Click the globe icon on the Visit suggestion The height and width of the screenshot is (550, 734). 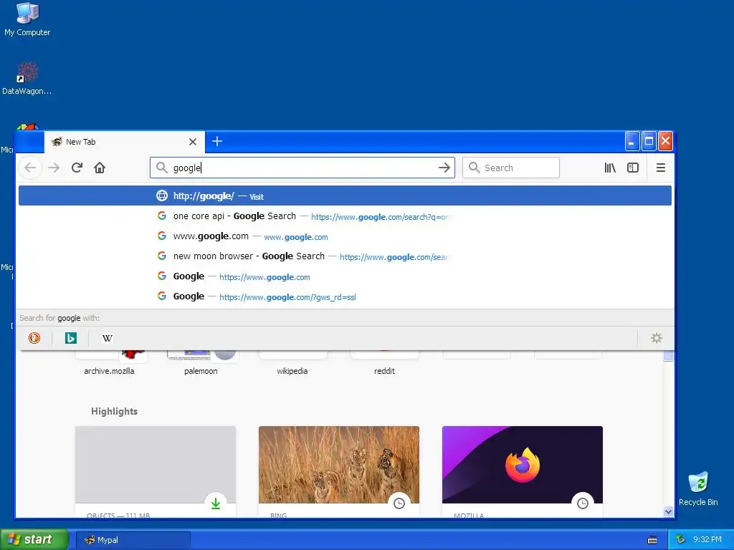tap(162, 196)
